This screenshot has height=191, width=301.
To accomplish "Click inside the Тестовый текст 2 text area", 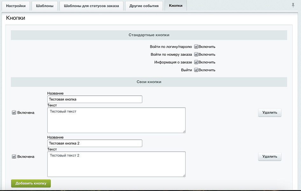I will point(116,164).
